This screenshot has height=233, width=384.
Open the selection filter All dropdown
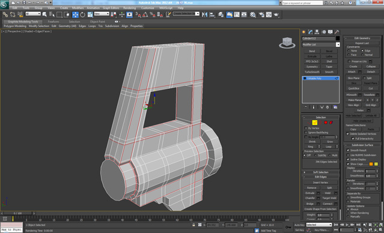point(33,14)
